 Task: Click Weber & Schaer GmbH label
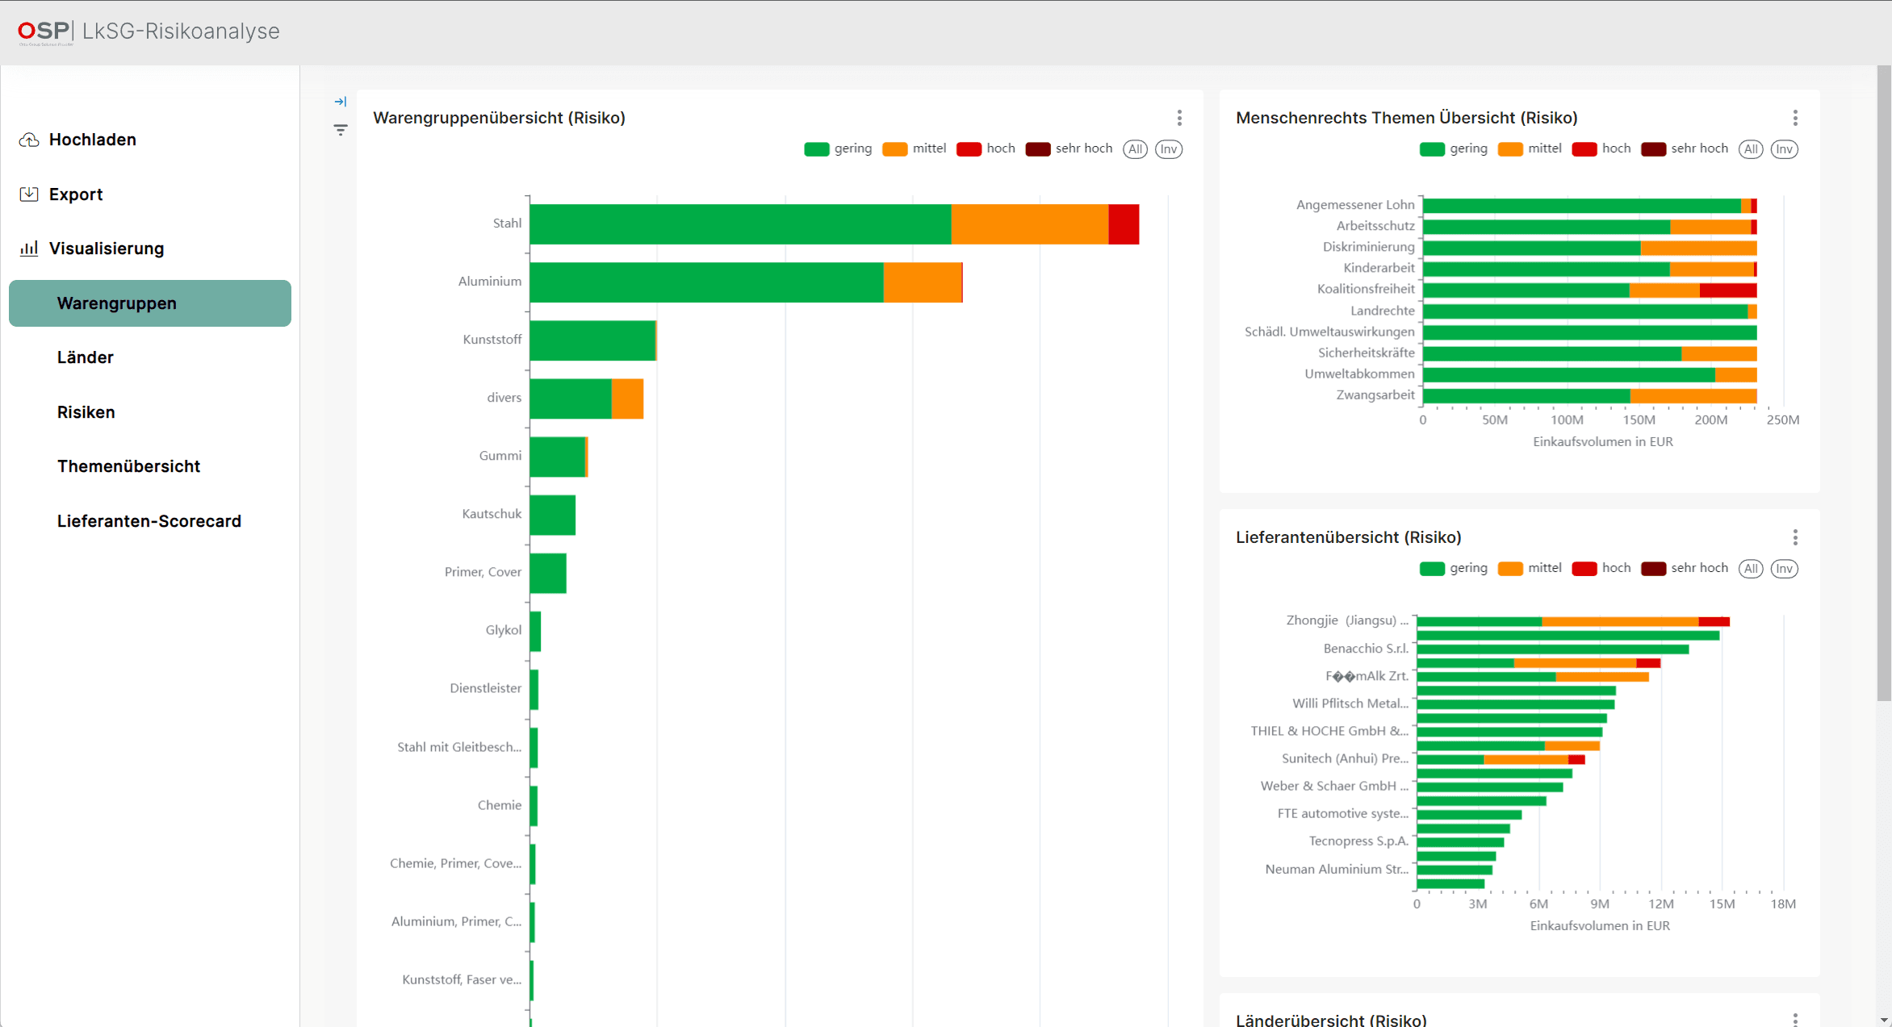tap(1334, 786)
